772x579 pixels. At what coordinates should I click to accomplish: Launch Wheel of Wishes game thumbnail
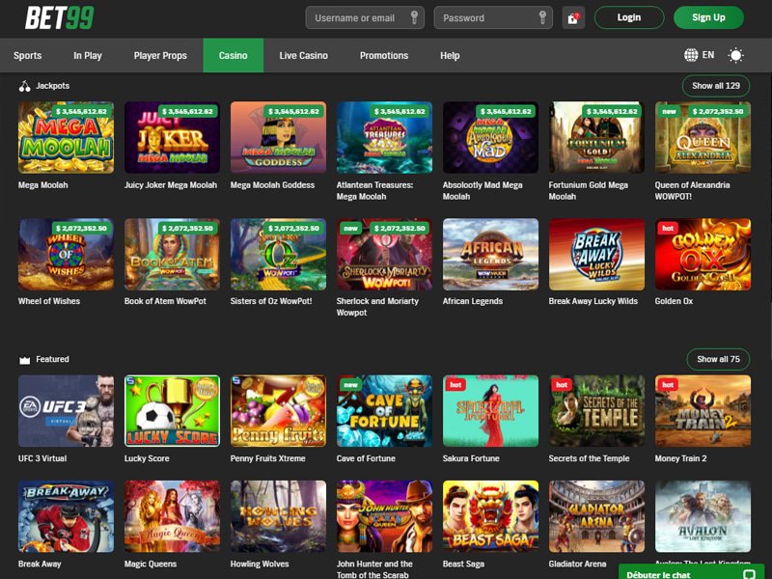[x=66, y=254]
